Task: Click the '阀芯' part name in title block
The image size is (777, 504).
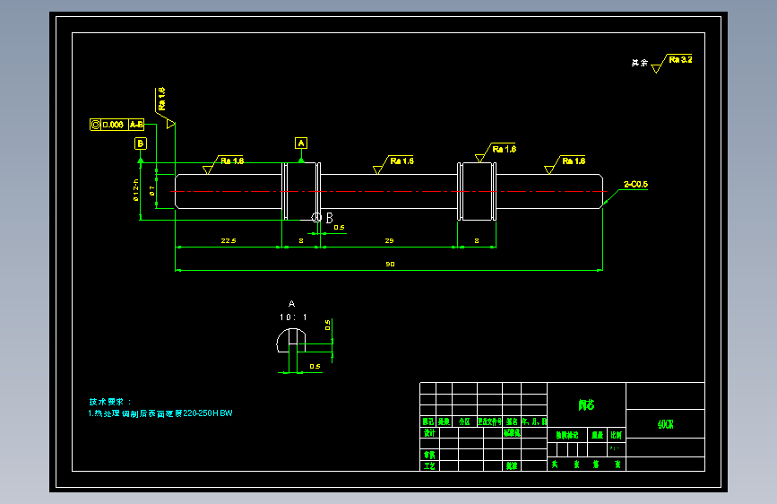Action: click(586, 405)
